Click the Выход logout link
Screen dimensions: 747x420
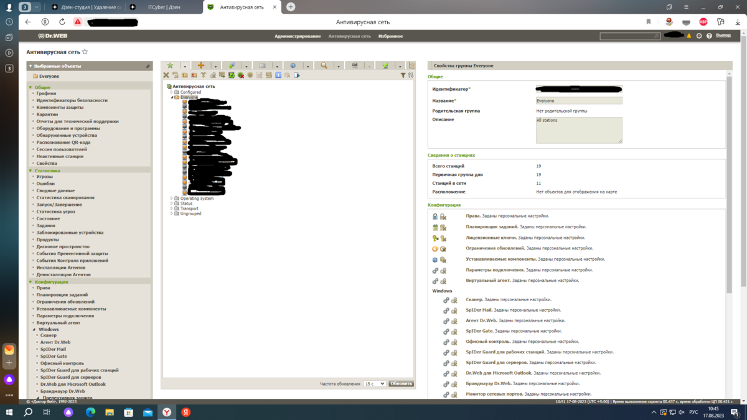point(723,35)
